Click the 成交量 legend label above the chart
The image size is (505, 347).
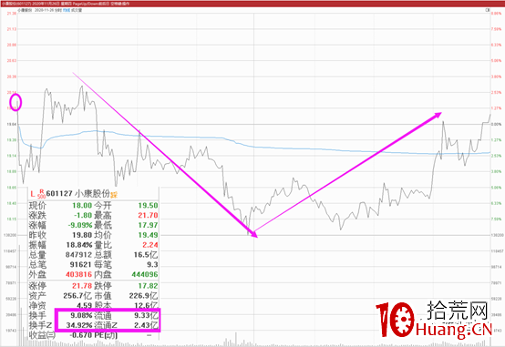77,10
